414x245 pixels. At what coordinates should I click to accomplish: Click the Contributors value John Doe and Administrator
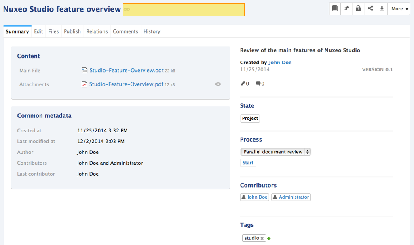[110, 163]
